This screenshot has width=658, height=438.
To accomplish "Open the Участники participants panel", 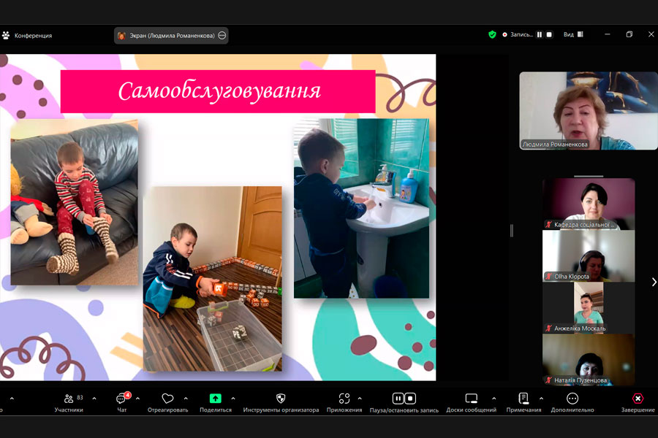I will click(69, 403).
